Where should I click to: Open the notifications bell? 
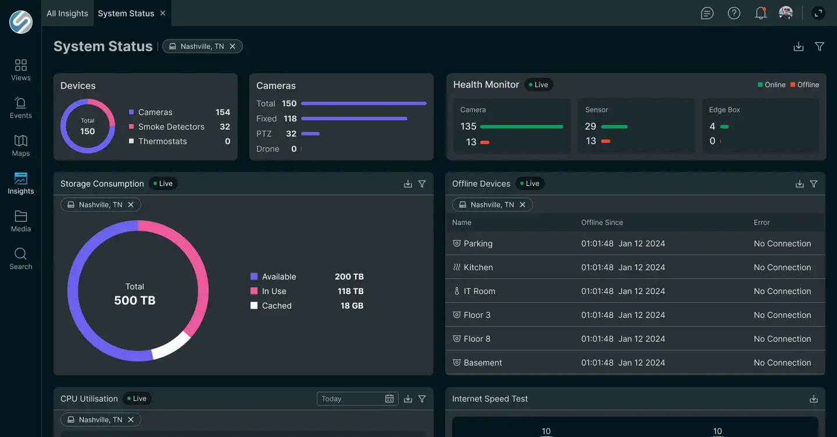[x=760, y=13]
